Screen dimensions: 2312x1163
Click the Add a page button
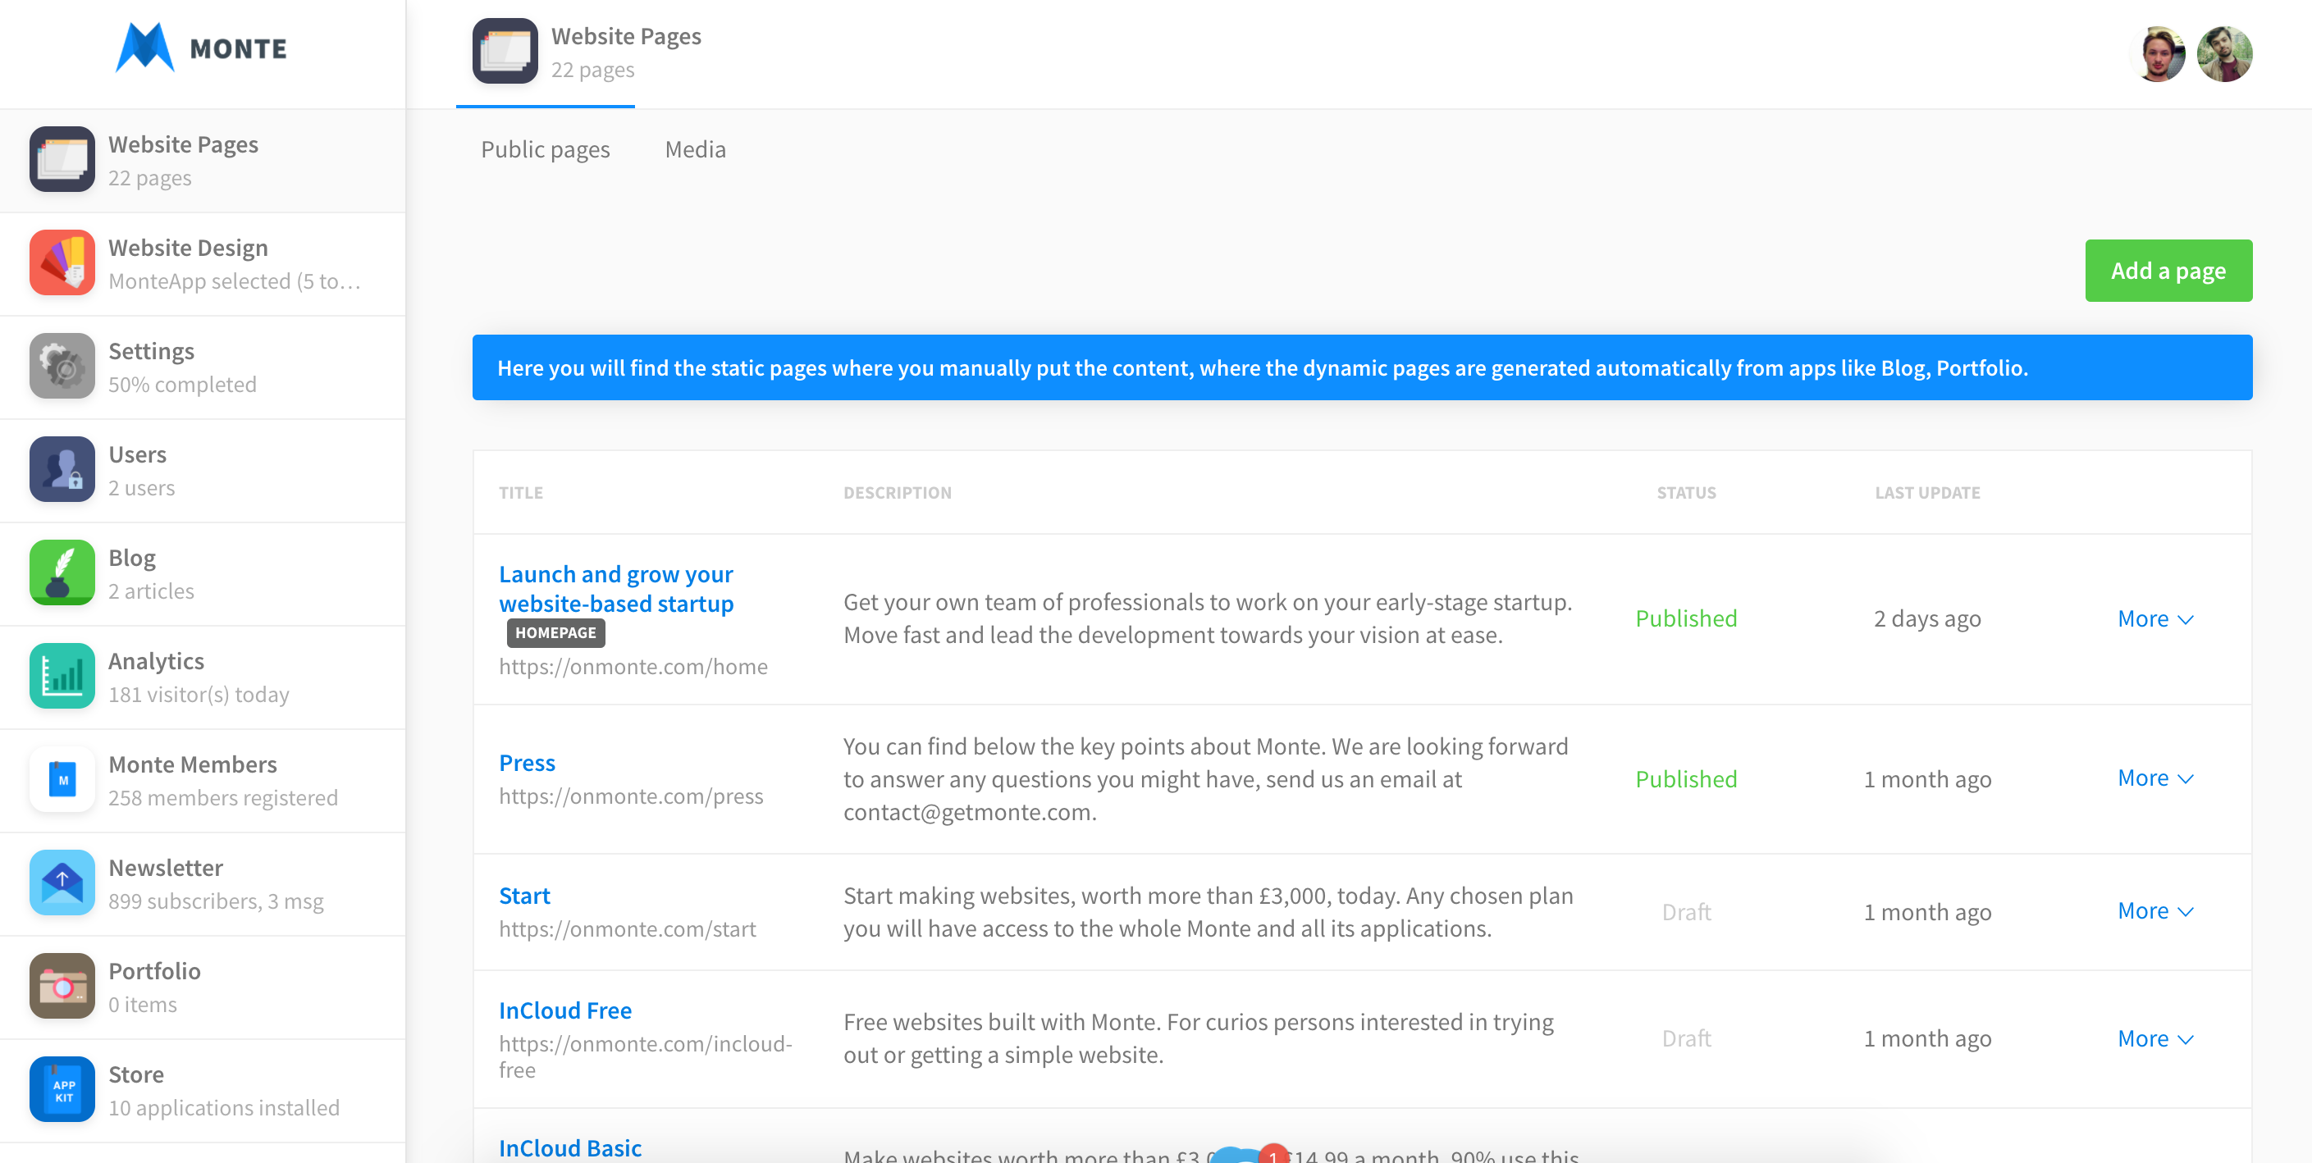click(x=2168, y=270)
